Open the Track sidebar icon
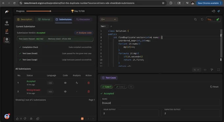Image resolution: width=224 pixels, height=122 pixels. [7, 40]
